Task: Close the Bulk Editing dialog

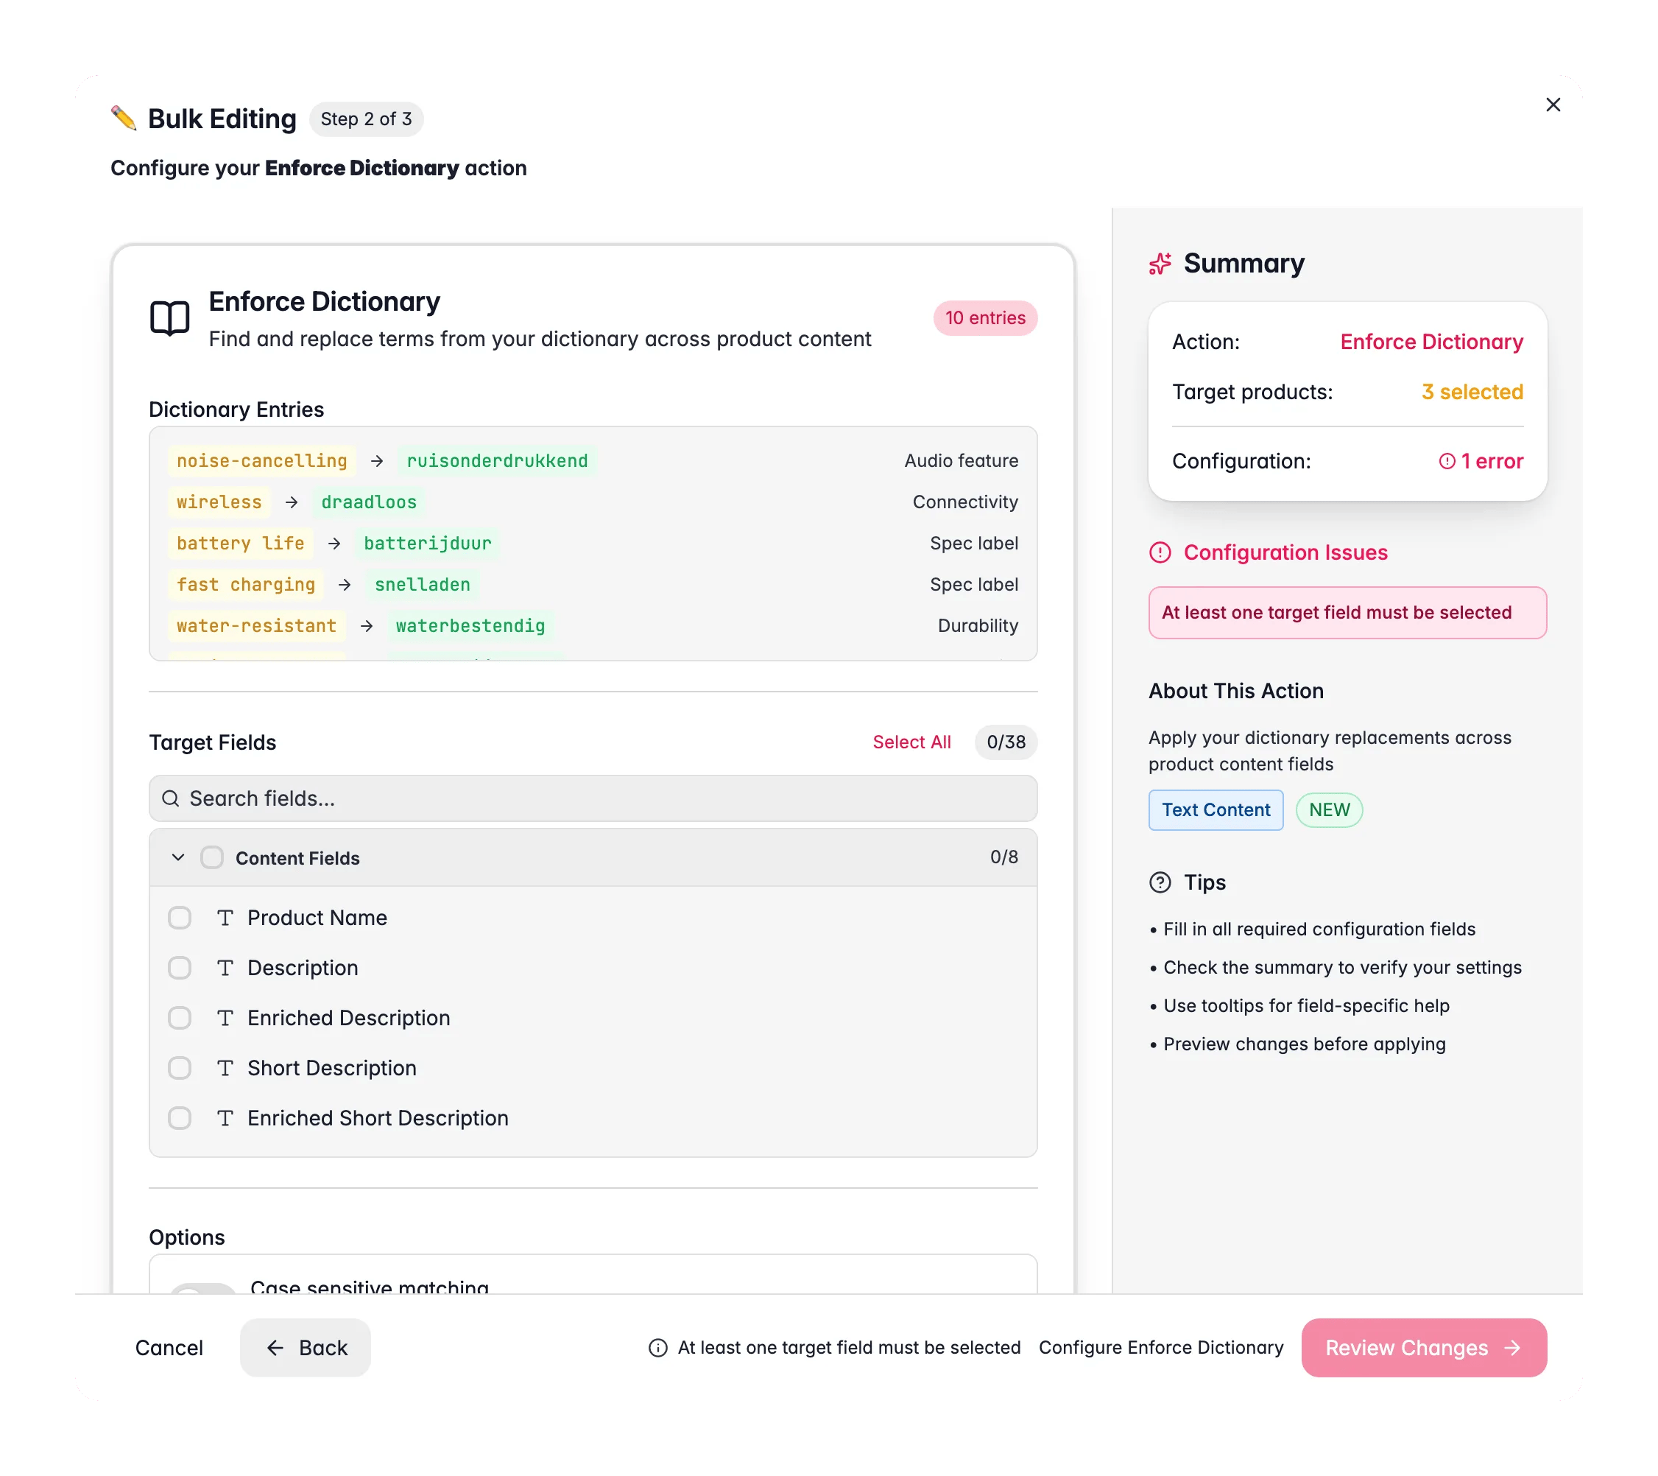Action: click(x=1553, y=105)
